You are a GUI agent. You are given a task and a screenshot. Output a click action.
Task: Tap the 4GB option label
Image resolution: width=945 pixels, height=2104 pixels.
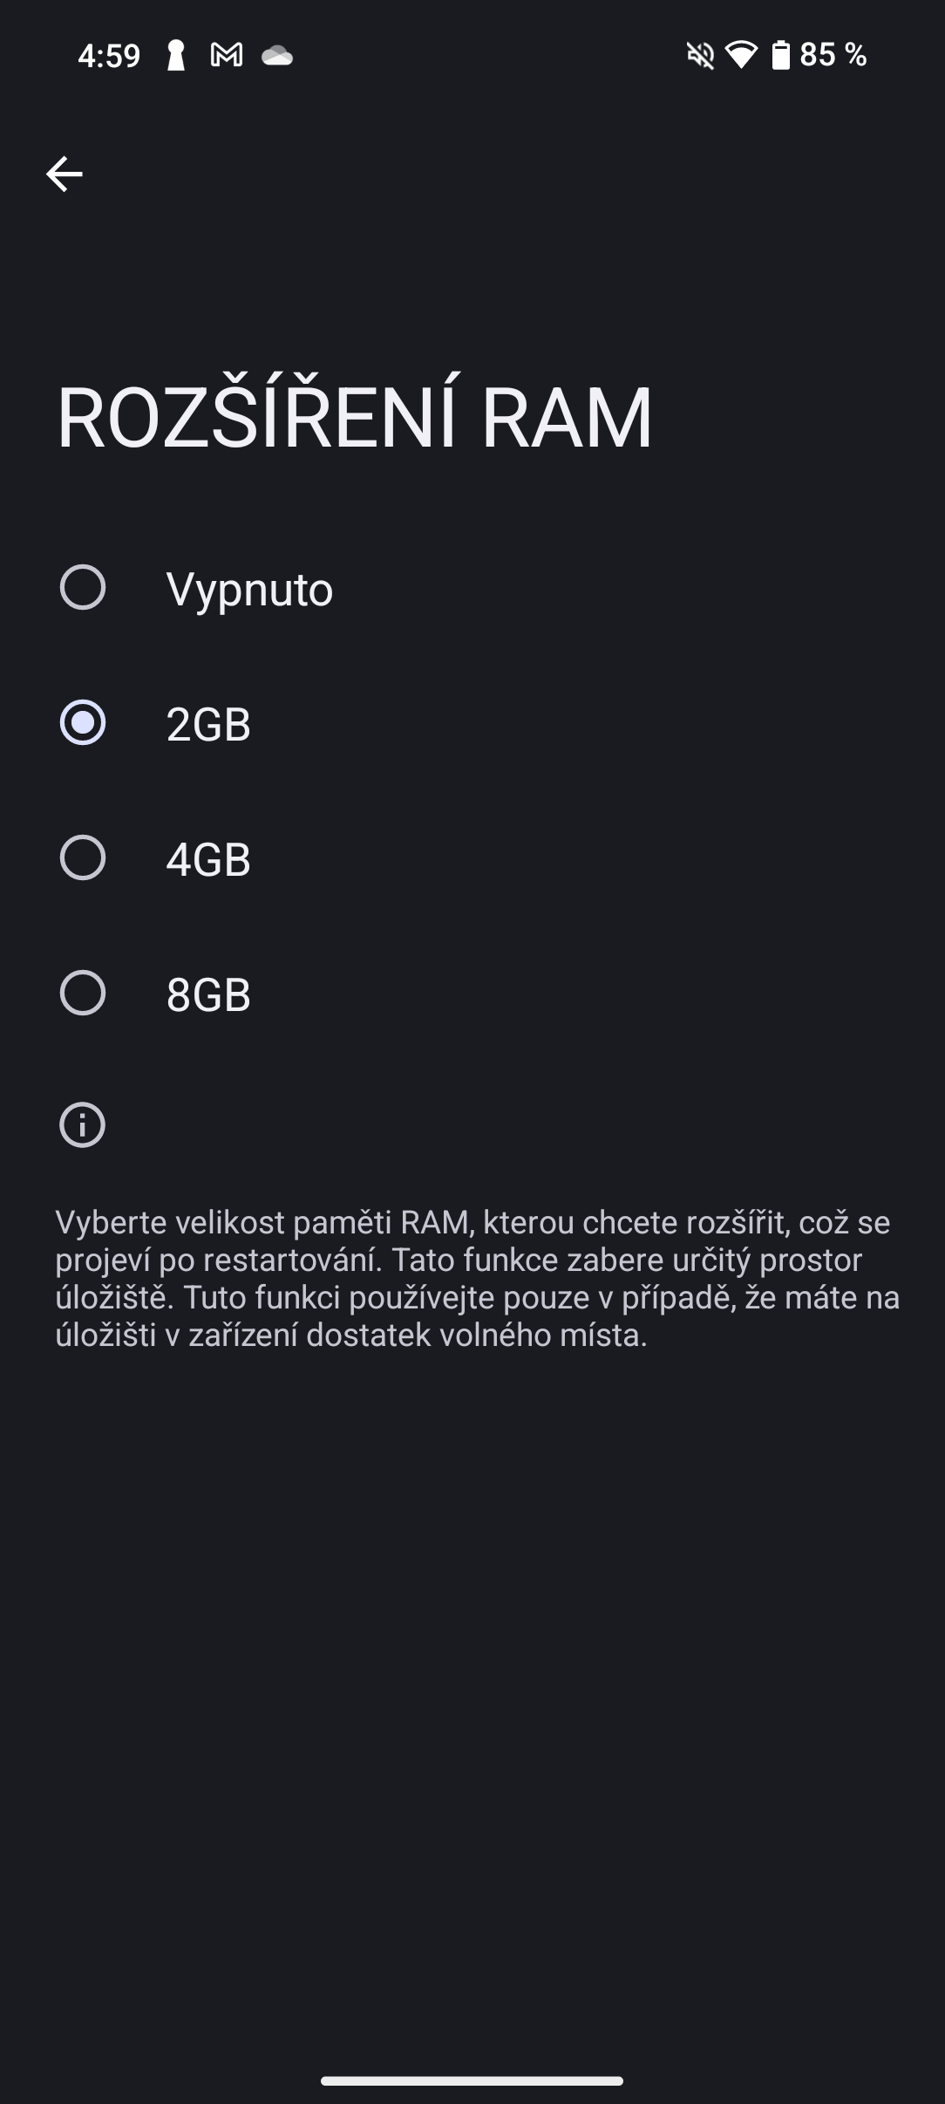pos(208,859)
